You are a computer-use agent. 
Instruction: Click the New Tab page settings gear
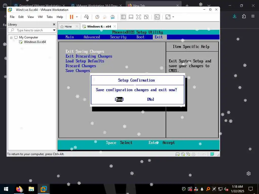click(x=249, y=174)
